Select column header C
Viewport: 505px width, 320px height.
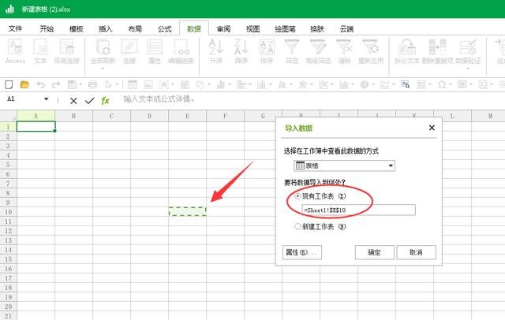point(111,116)
